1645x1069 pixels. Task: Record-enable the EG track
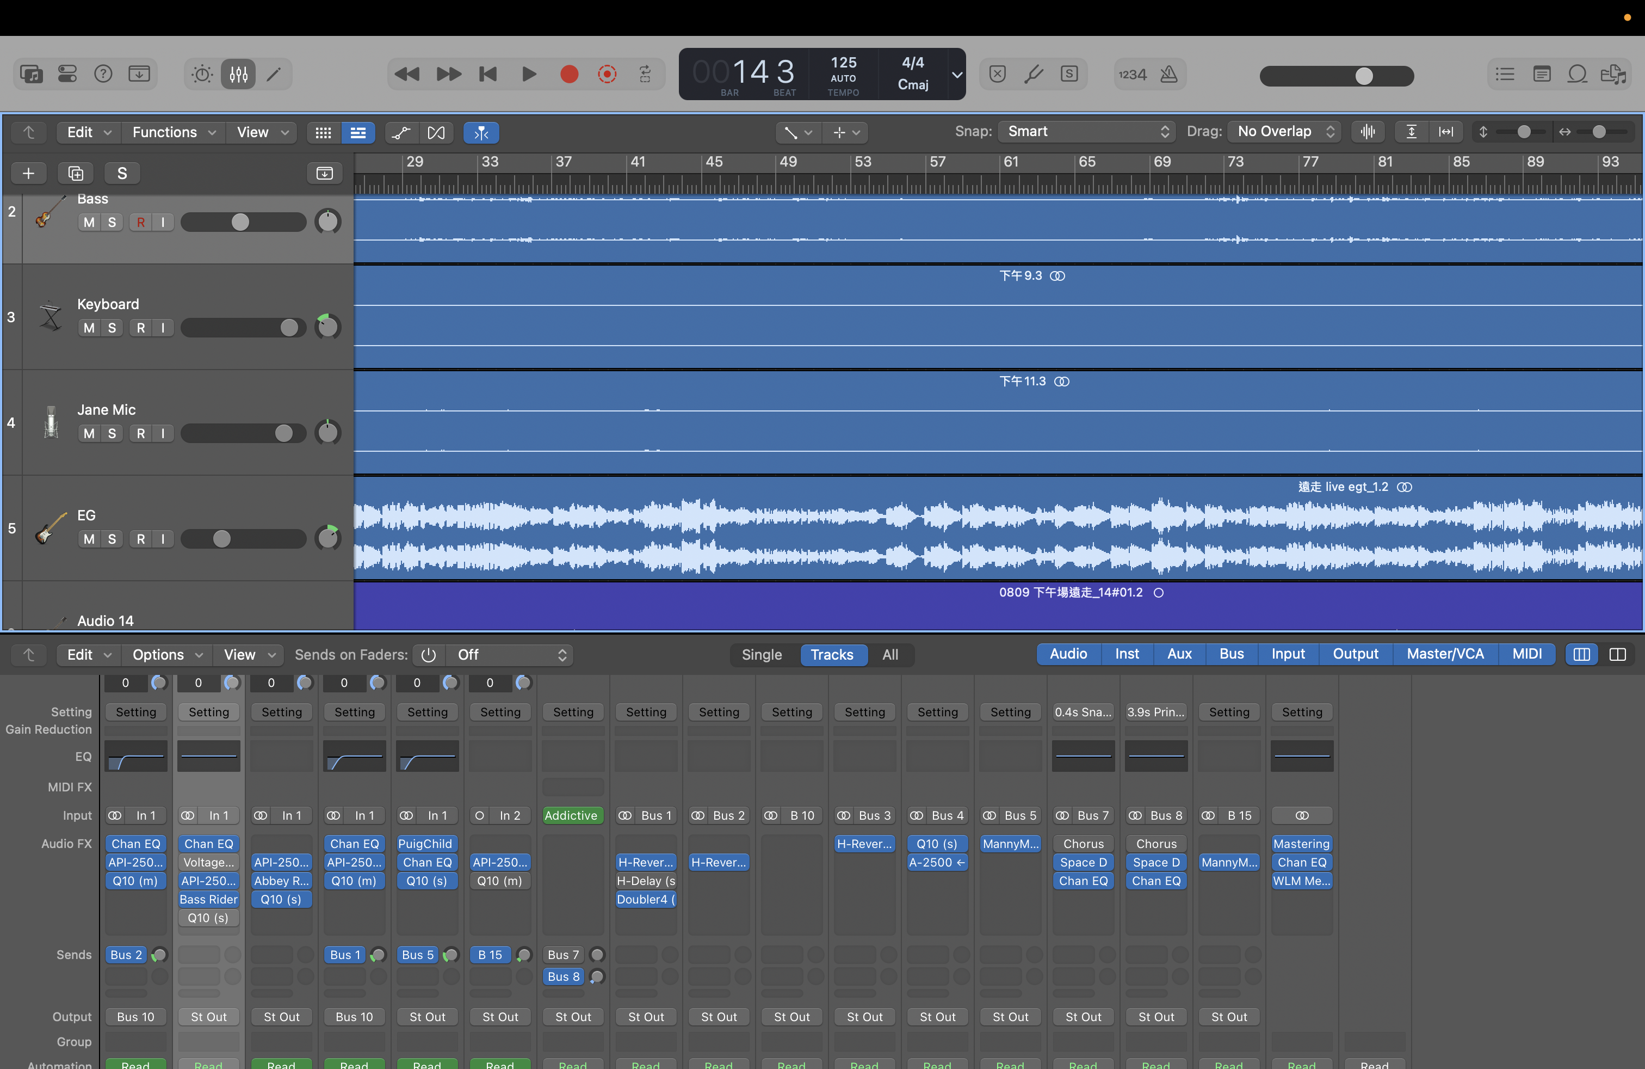click(x=141, y=539)
